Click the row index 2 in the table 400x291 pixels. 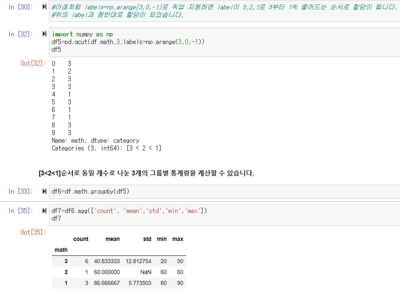[x=66, y=272]
